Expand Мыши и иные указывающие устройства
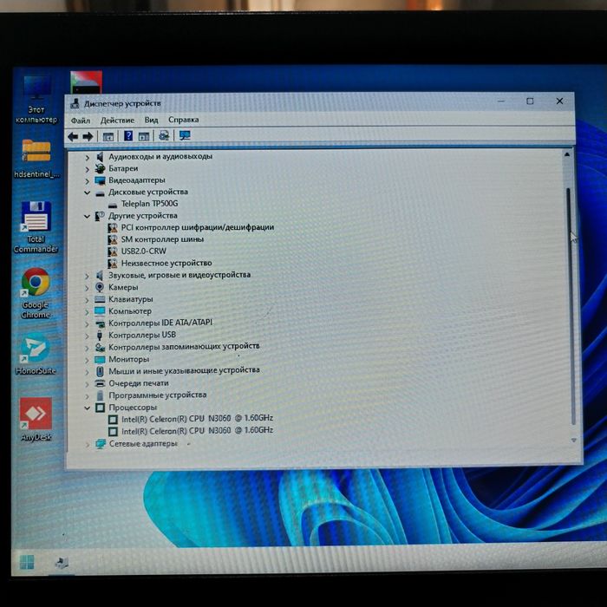This screenshot has height=607, width=607. coord(87,372)
